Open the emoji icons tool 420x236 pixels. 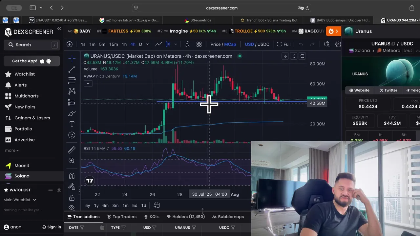click(x=72, y=135)
